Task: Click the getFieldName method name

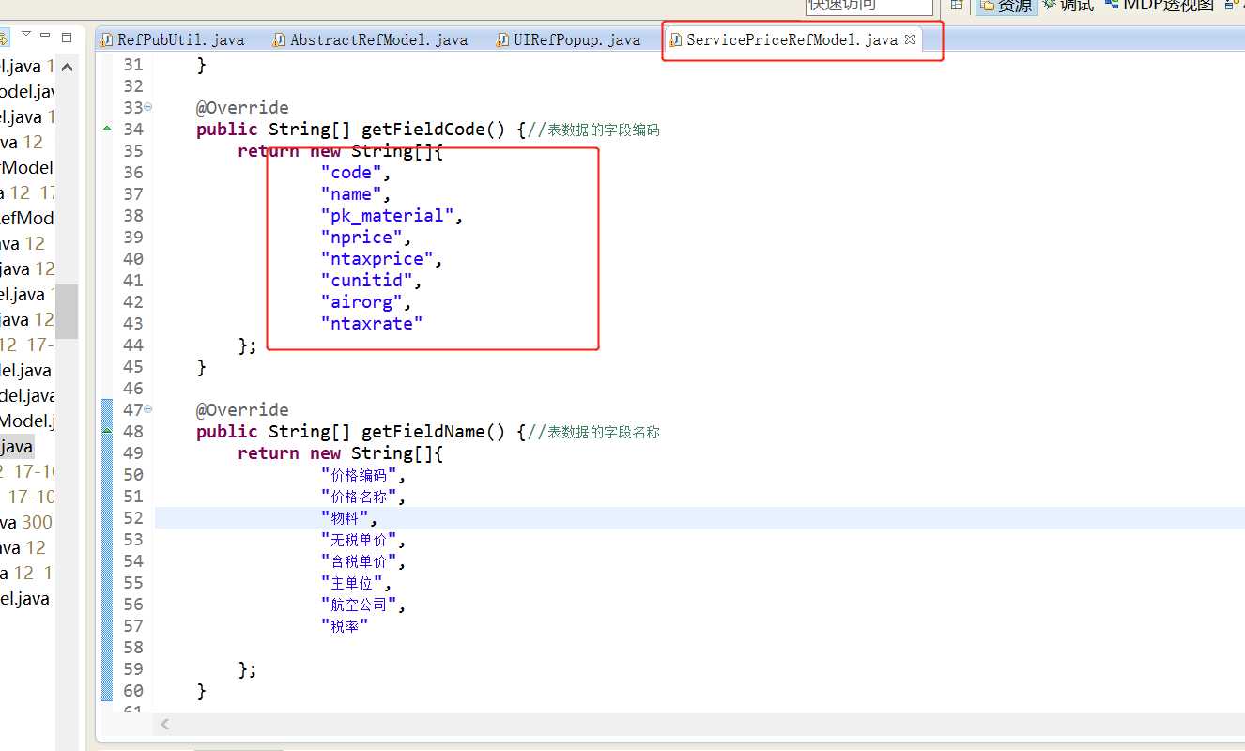Action: 423,432
